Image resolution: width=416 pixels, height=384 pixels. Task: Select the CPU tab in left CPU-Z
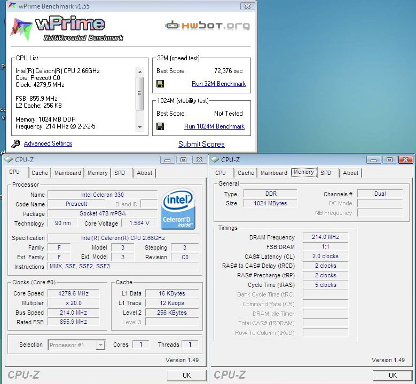(14, 172)
